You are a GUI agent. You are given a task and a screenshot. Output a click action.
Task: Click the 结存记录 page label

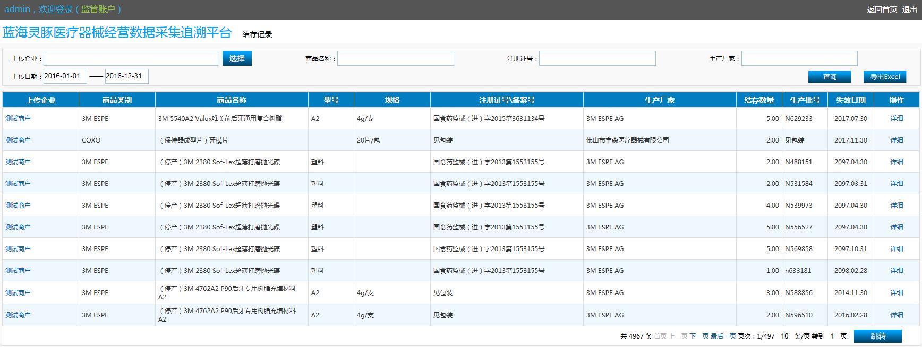coord(257,34)
